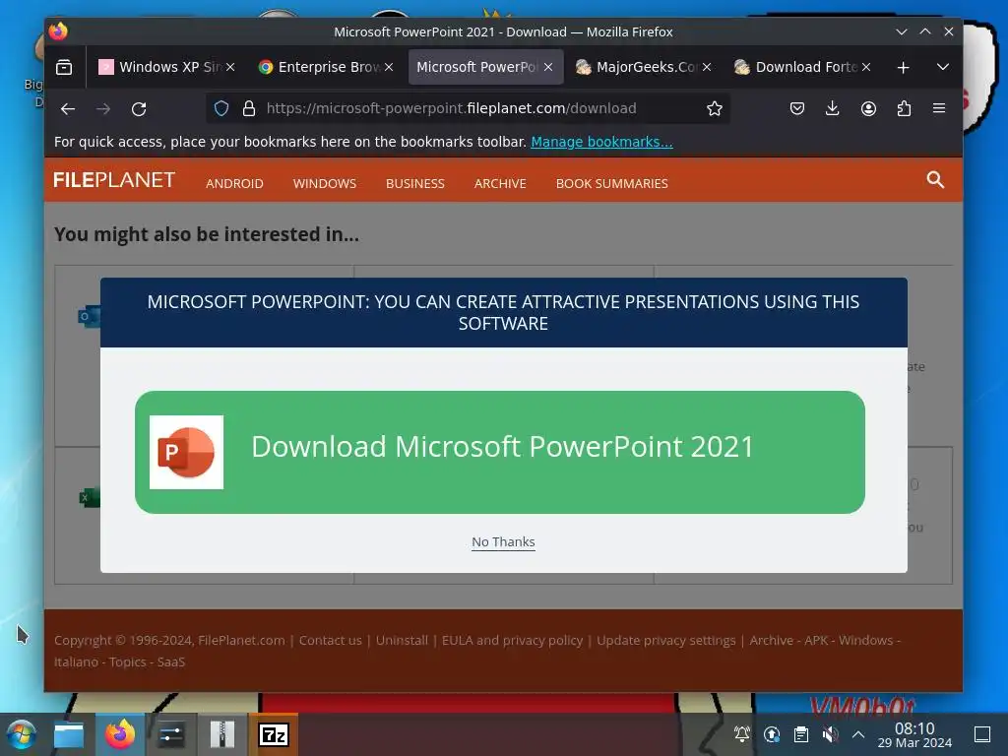Open EULA and privacy policy link
Screen dimensions: 1008x756
tap(512, 640)
